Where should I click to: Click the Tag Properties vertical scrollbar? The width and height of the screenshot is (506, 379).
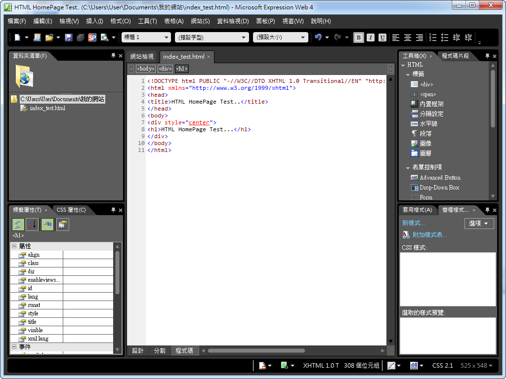point(118,272)
